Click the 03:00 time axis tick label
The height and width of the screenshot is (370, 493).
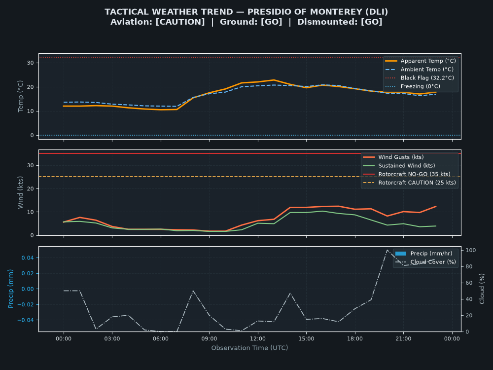pyautogui.click(x=112, y=339)
